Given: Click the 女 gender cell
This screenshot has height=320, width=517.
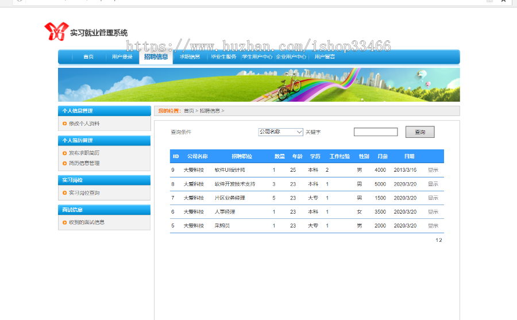Looking at the screenshot, I should [360, 212].
